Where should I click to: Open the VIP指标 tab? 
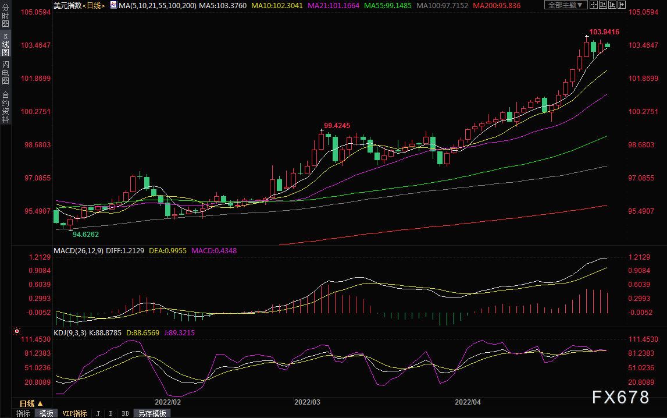coord(75,413)
